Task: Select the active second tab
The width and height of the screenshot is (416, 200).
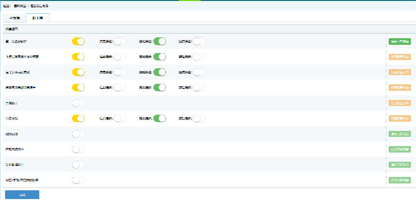Action: pyautogui.click(x=38, y=18)
